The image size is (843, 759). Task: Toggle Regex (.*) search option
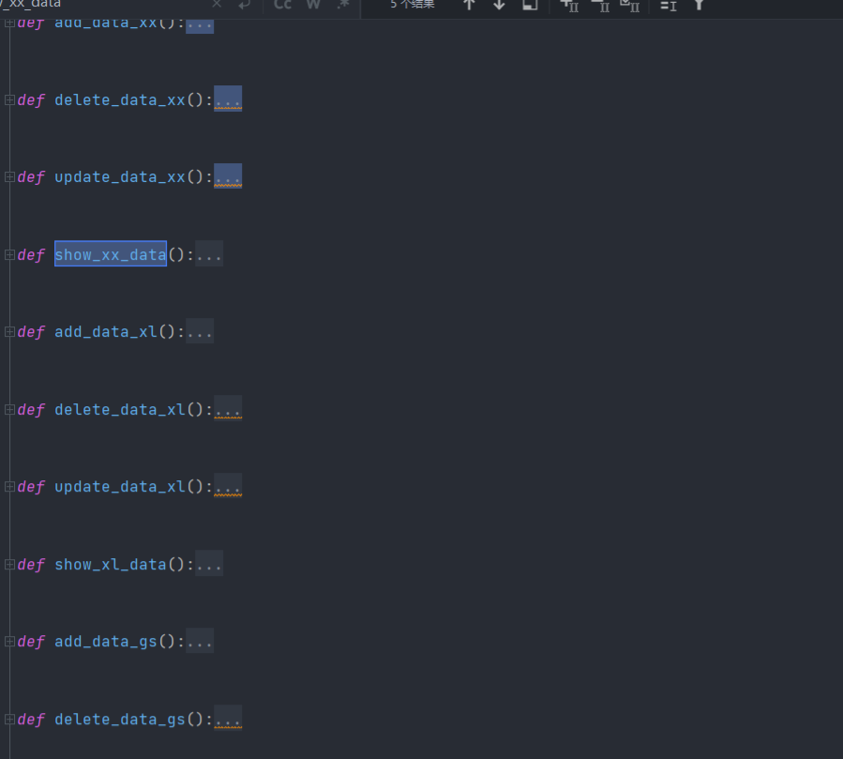(x=343, y=5)
